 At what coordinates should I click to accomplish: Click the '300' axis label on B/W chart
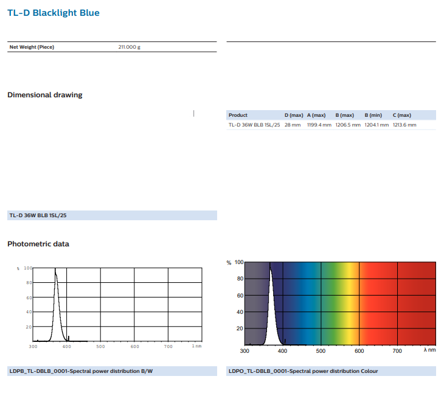33,347
